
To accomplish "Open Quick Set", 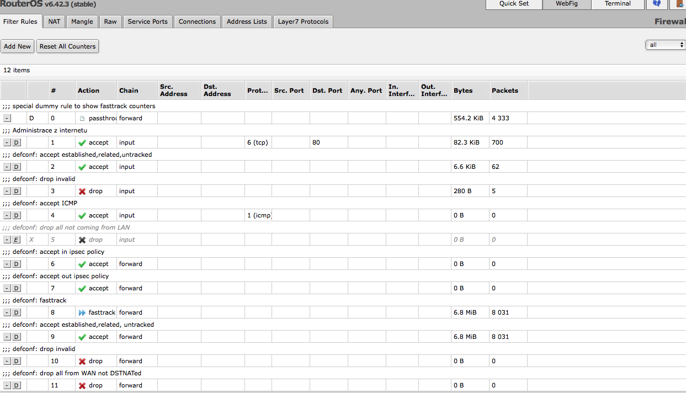I will [x=514, y=4].
